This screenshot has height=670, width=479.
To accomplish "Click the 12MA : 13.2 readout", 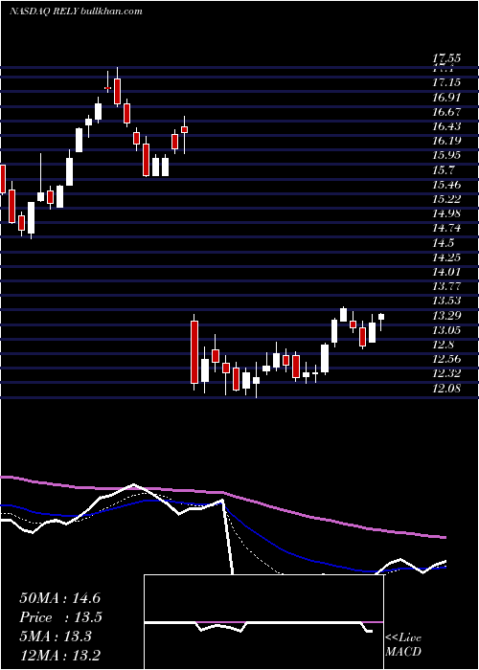I will (60, 656).
